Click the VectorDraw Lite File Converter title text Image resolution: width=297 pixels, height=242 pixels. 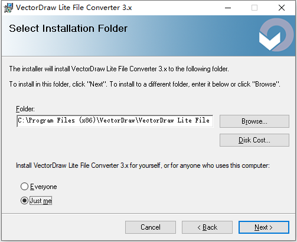coord(74,8)
